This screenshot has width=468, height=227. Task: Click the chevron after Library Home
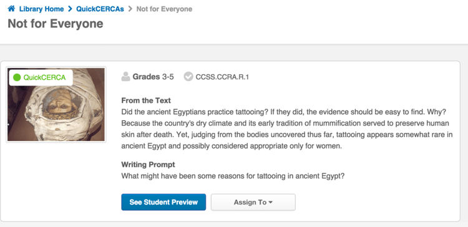click(x=70, y=9)
